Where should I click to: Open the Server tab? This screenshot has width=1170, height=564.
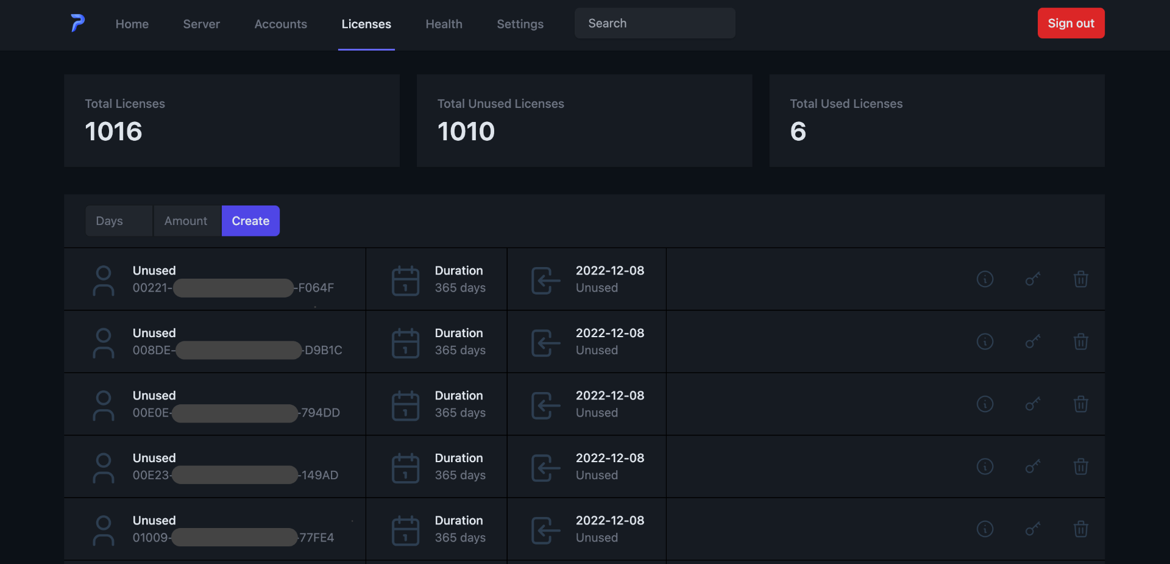click(x=201, y=24)
